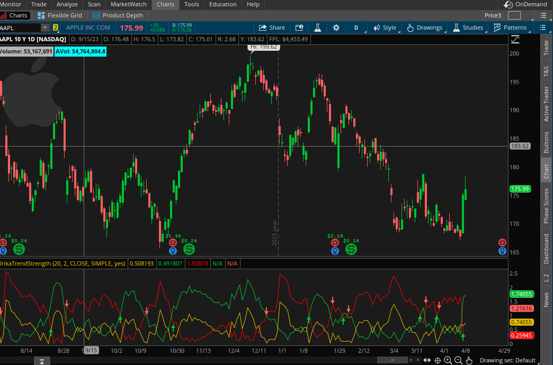
Task: Open the Style dropdown
Action: coord(385,28)
